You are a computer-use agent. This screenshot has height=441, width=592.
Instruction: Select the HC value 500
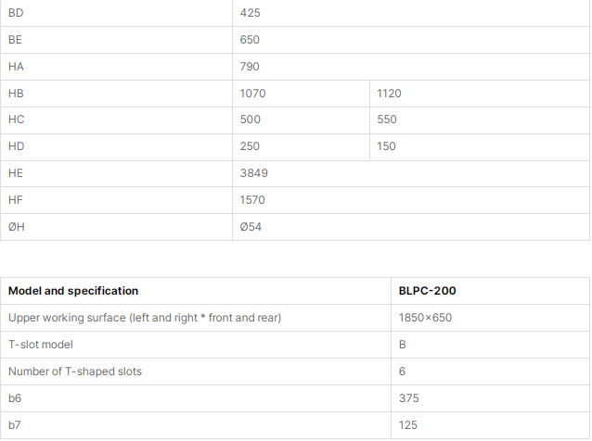[x=250, y=120]
